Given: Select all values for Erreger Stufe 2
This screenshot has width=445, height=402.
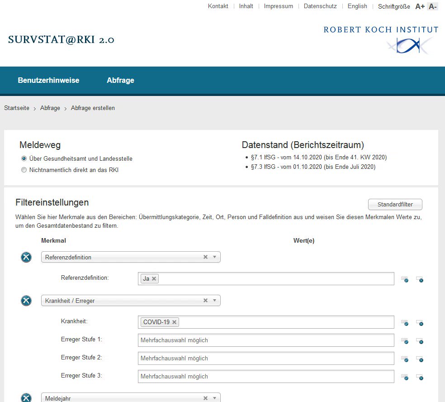Looking at the screenshot, I should coord(405,359).
